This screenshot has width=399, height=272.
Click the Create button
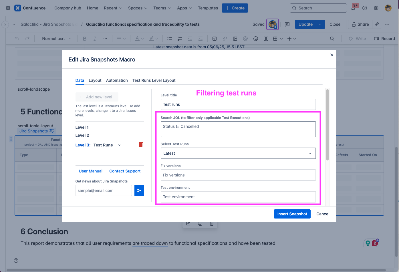coord(235,8)
